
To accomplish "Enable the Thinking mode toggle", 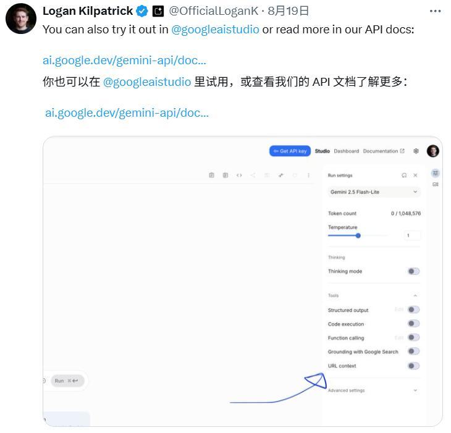I will [413, 271].
